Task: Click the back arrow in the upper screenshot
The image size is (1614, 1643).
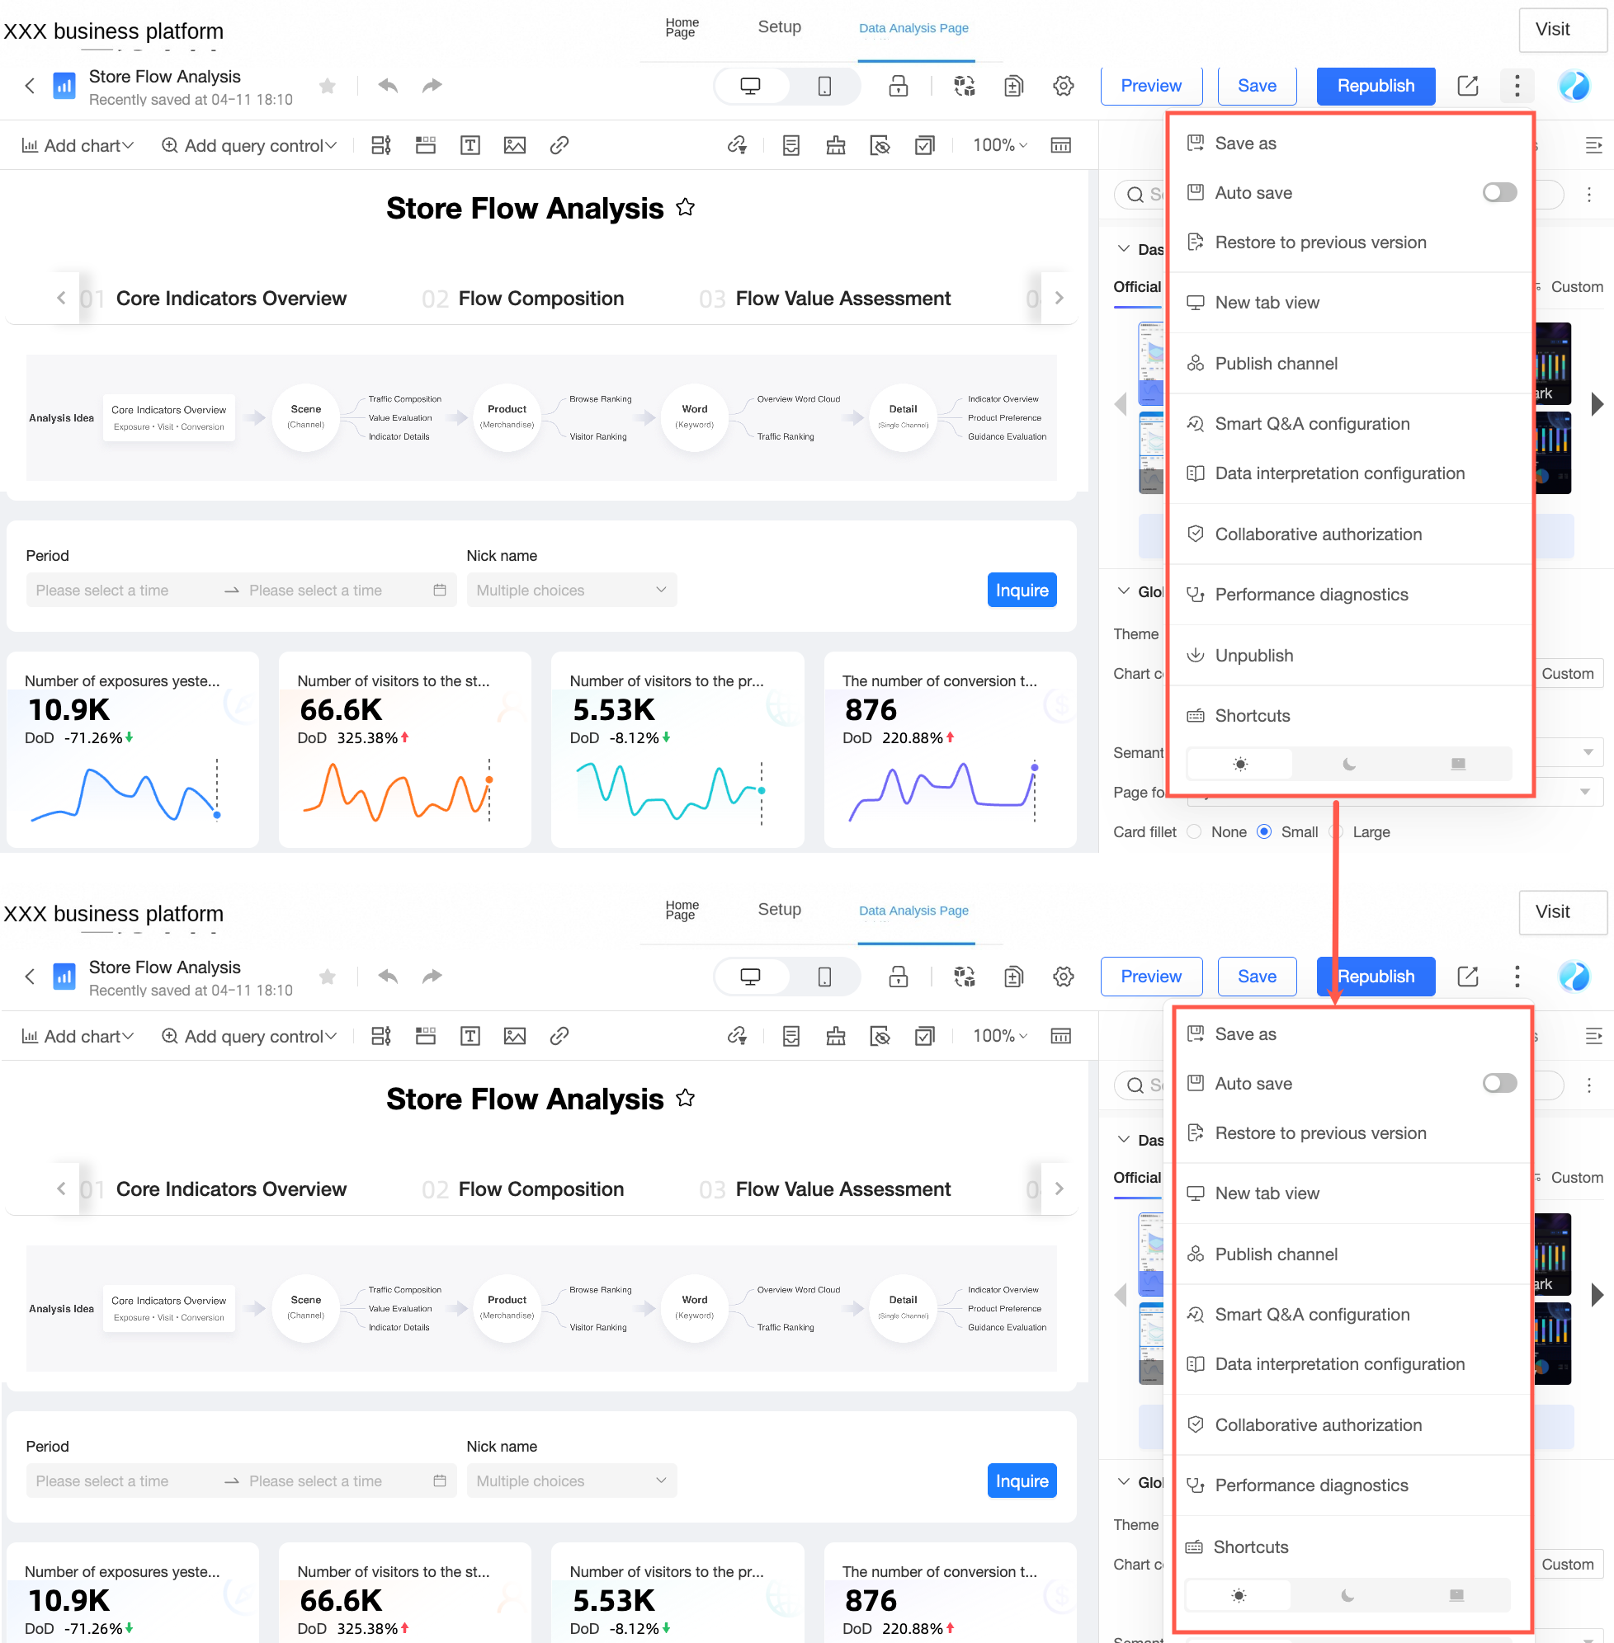Action: click(x=30, y=86)
